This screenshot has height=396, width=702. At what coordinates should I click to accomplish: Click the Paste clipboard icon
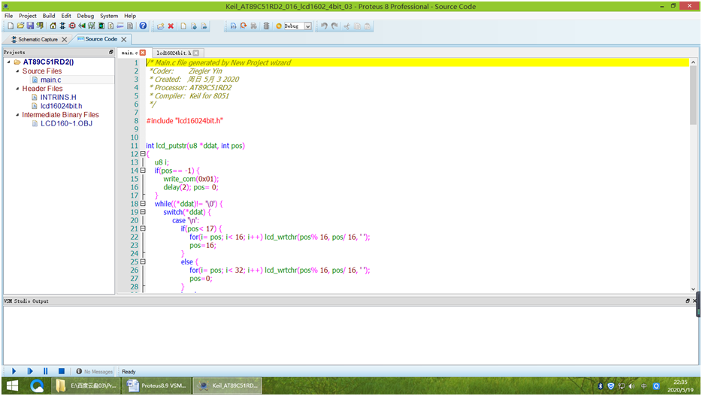click(367, 26)
